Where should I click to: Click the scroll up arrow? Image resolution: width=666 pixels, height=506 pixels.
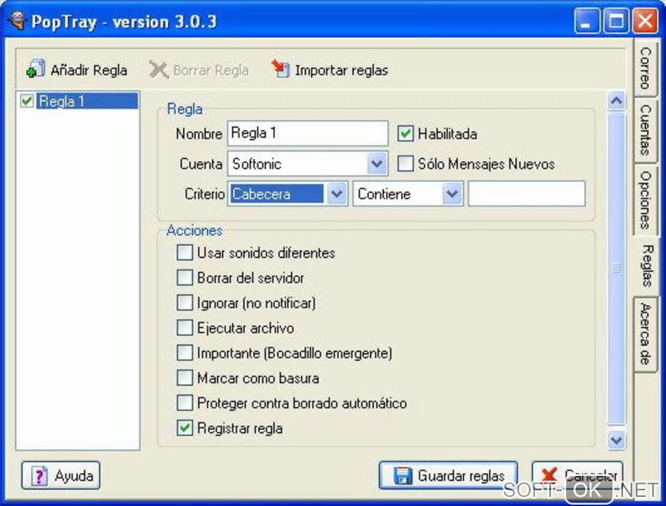point(616,101)
